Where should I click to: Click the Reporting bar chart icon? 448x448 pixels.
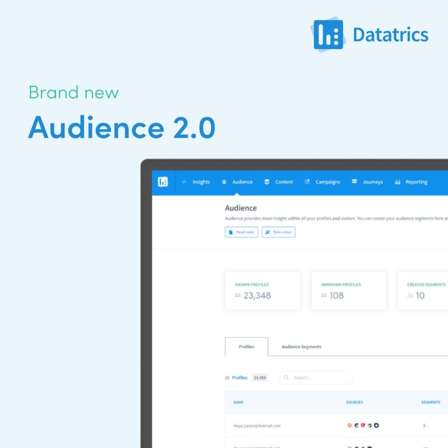[x=398, y=182]
